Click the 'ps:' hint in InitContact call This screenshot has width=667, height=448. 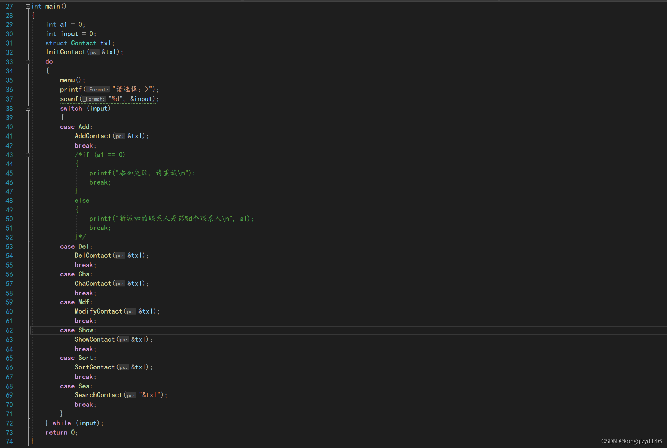point(94,52)
